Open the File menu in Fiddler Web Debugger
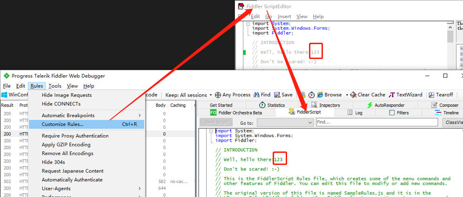Image resolution: width=463 pixels, height=197 pixels. pos(7,86)
